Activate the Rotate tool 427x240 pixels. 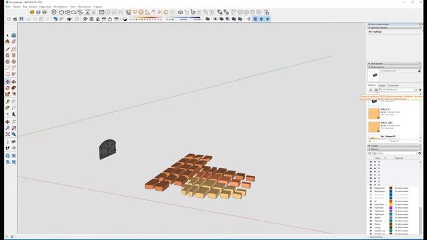coord(7,88)
